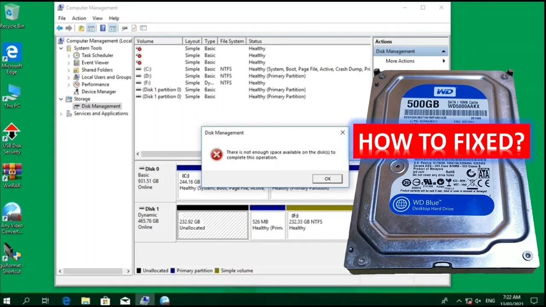Toggle the Show/Hide Console Tree toolbar icon
The height and width of the screenshot is (307, 546).
pyautogui.click(x=91, y=28)
